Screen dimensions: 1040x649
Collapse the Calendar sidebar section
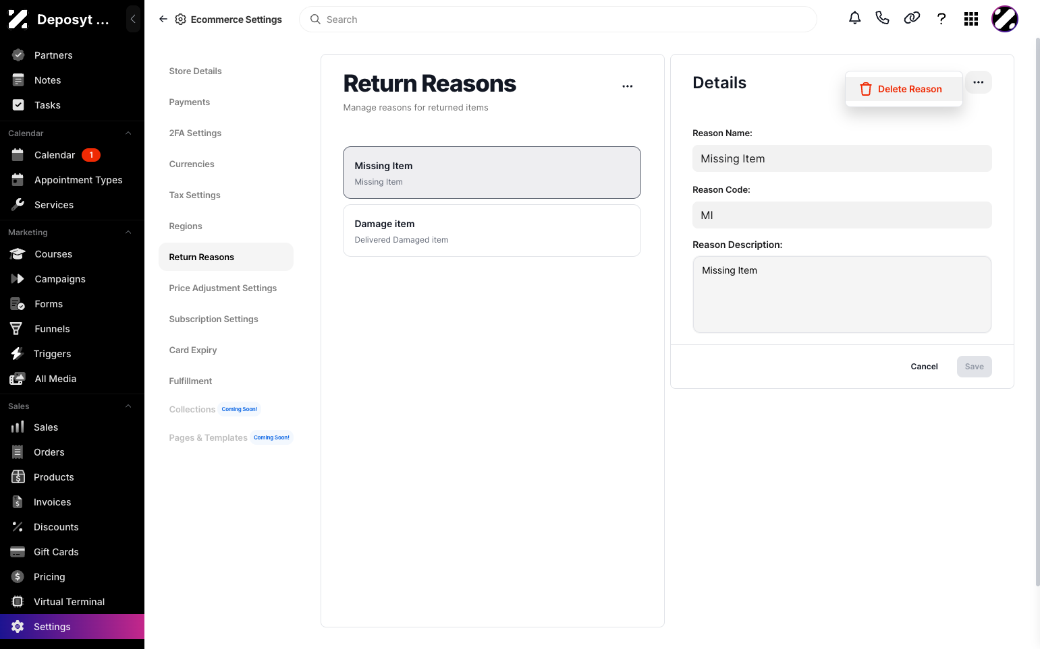coord(128,133)
